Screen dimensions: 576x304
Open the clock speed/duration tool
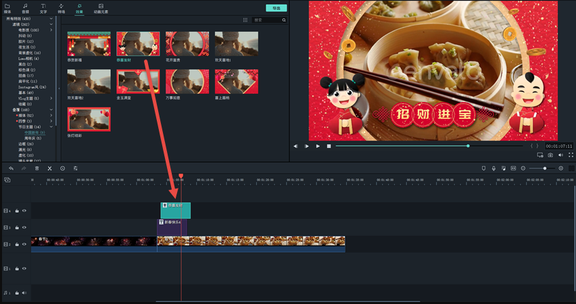coord(62,168)
